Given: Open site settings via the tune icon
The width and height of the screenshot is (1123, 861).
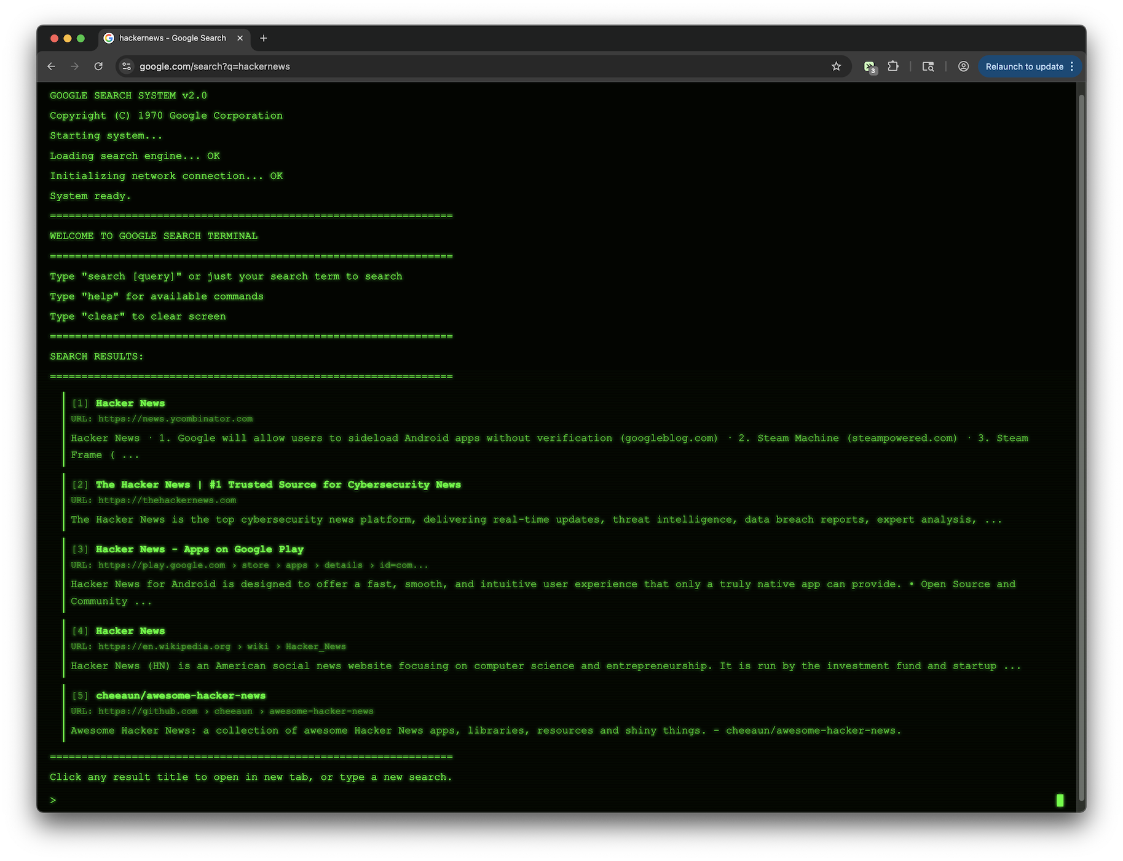Looking at the screenshot, I should click(x=126, y=66).
